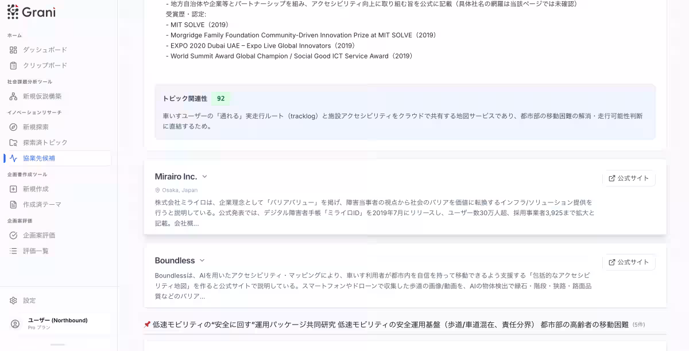Expand the Mirairo Inc. chevron

(204, 177)
